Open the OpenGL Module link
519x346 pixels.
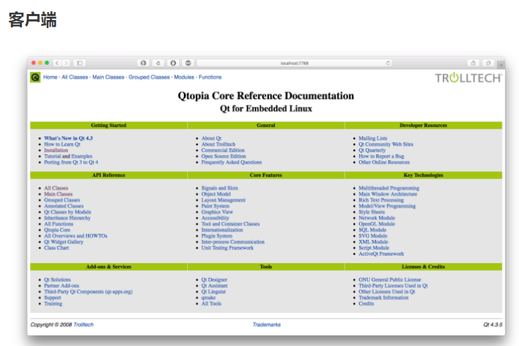pos(377,224)
